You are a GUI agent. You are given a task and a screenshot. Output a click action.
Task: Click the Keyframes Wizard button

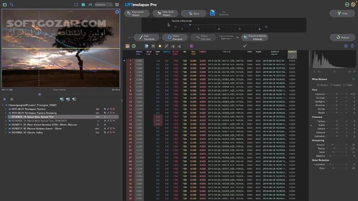click(137, 13)
